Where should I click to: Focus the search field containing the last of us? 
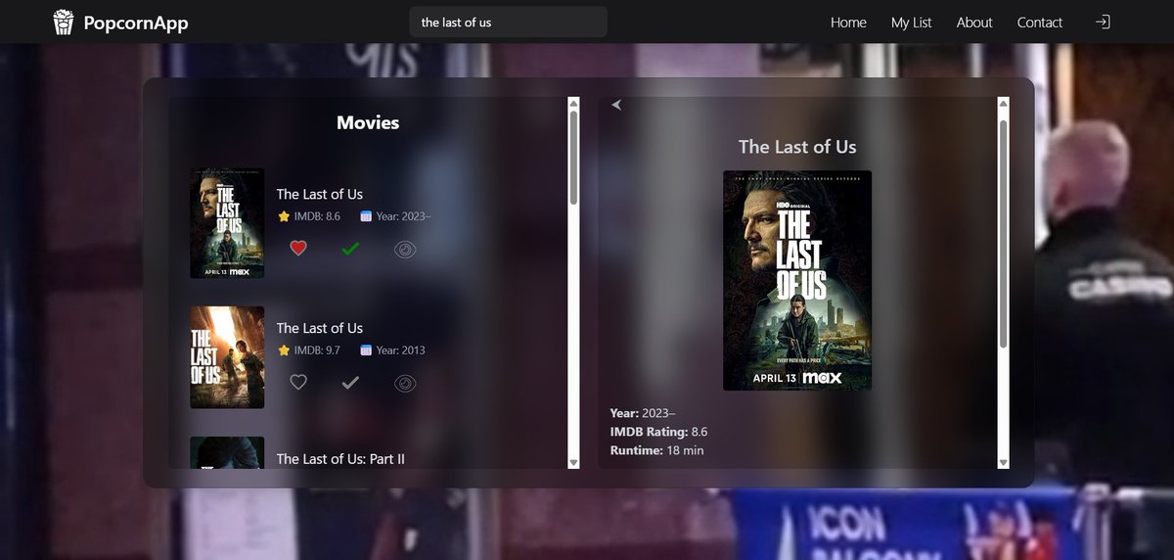[x=508, y=22]
